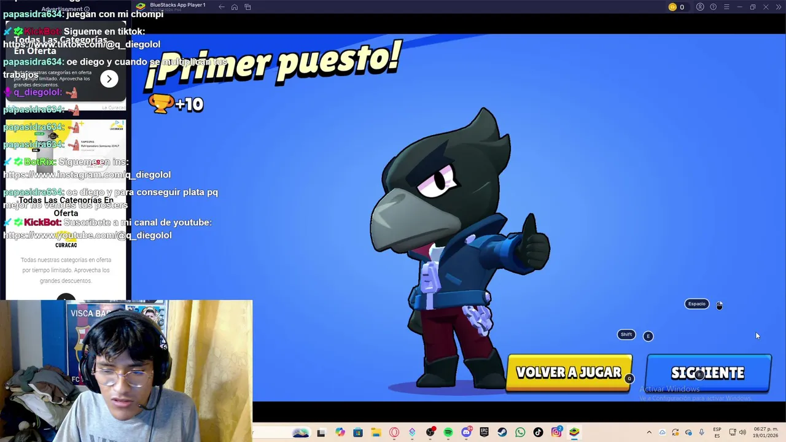Open the clock showing 06:27 p. m.
Image resolution: width=786 pixels, height=442 pixels.
[765, 433]
